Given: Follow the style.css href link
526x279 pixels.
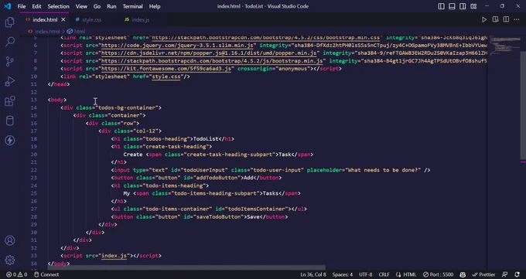Looking at the screenshot, I should click(166, 77).
